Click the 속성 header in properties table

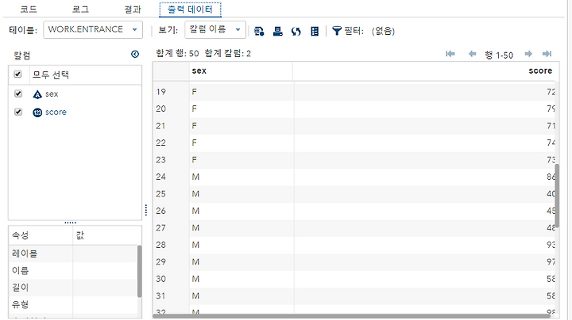point(41,235)
